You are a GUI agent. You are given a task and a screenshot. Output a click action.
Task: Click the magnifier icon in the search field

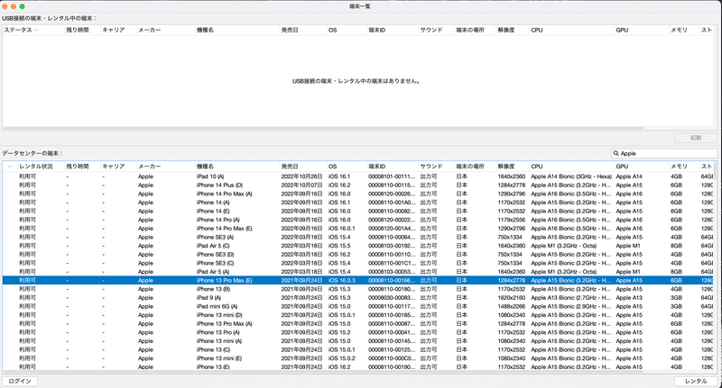pos(616,153)
